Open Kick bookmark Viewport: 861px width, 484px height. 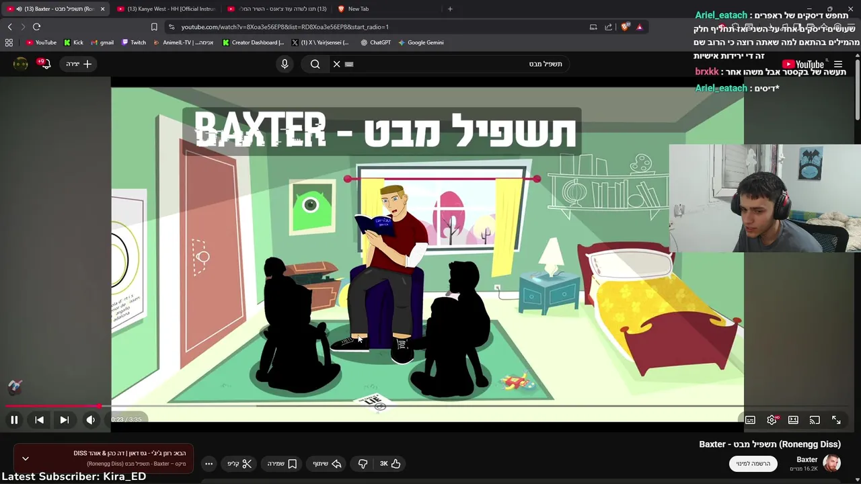[x=73, y=42]
